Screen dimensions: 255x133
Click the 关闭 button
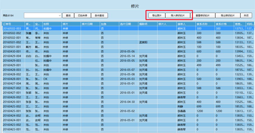pos(246,15)
